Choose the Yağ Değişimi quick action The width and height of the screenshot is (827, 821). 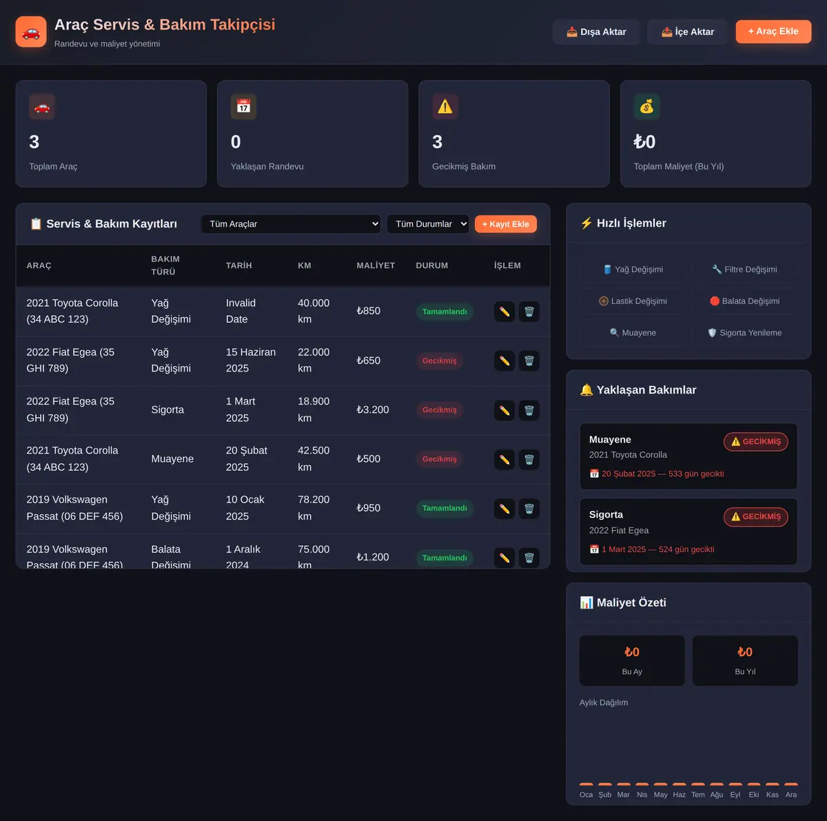click(633, 270)
